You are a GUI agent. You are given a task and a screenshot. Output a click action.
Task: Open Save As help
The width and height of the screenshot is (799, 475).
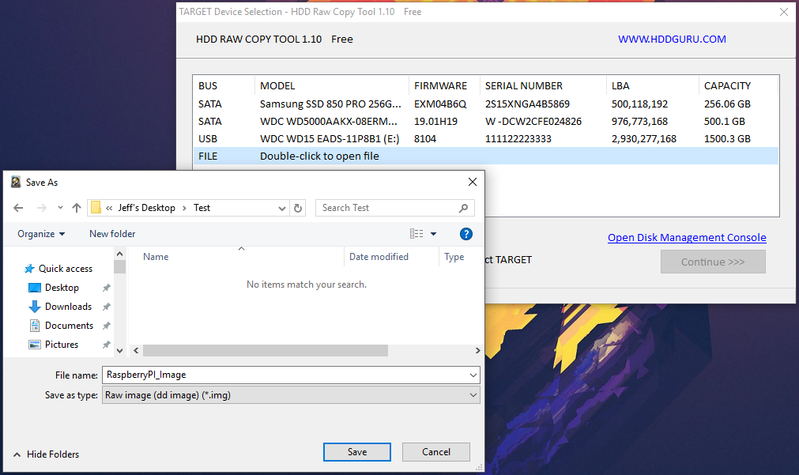[x=465, y=234]
